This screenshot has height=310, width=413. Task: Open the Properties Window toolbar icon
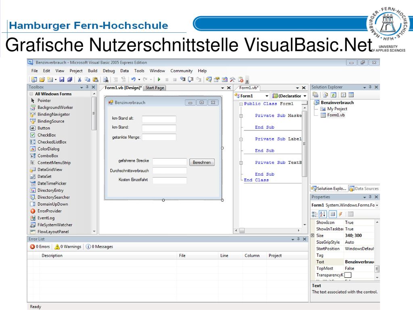[x=217, y=80]
